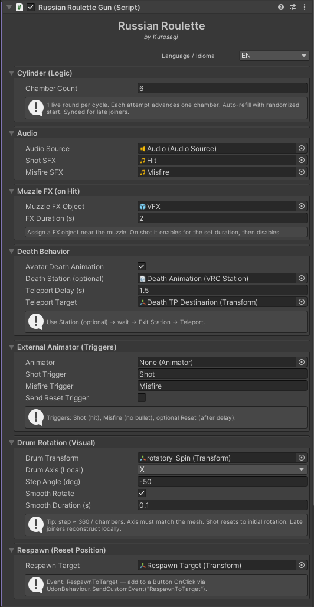The width and height of the screenshot is (314, 607).
Task: Open the component presets sliders icon
Action: pyautogui.click(x=293, y=7)
